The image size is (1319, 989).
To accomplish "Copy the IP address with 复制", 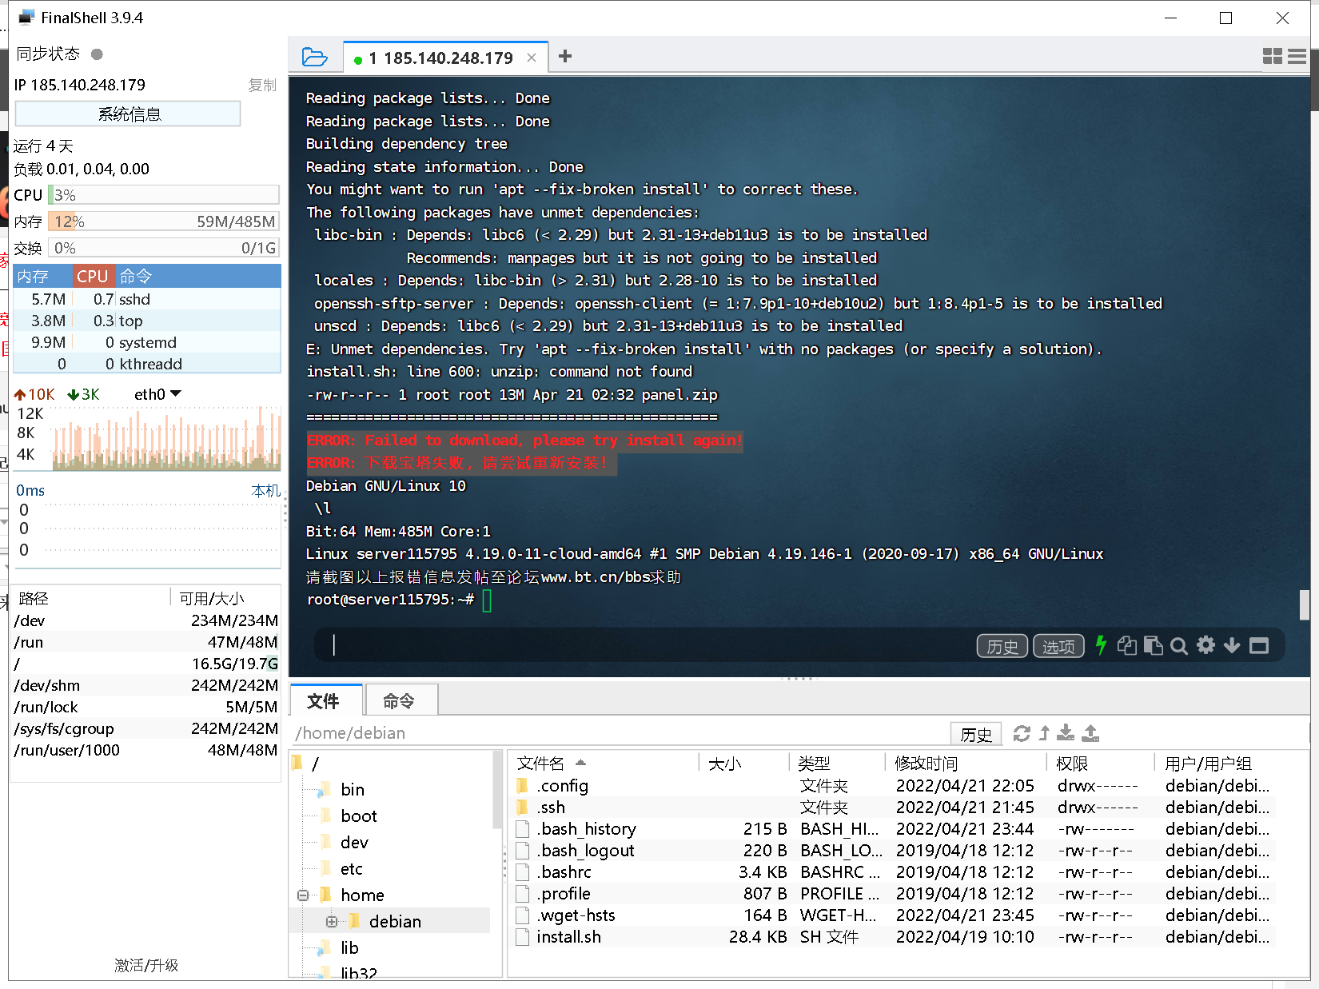I will pos(261,85).
